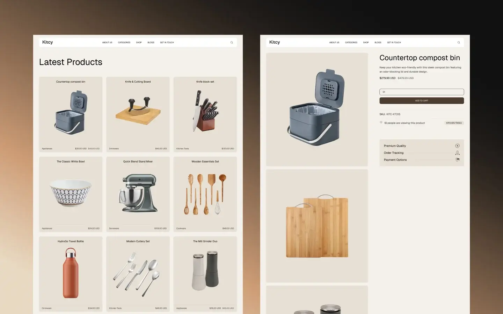
Task: Click the Premium Quality badge icon
Action: 457,146
